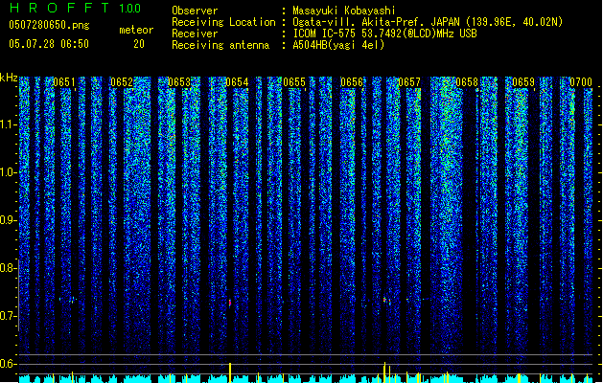Click the HROFFT 1.0.0 title text
Image resolution: width=603 pixels, height=383 pixels.
tap(76, 8)
